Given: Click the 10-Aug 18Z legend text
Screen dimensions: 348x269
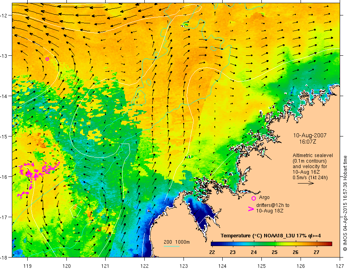Looking at the screenshot, I should (x=270, y=211).
